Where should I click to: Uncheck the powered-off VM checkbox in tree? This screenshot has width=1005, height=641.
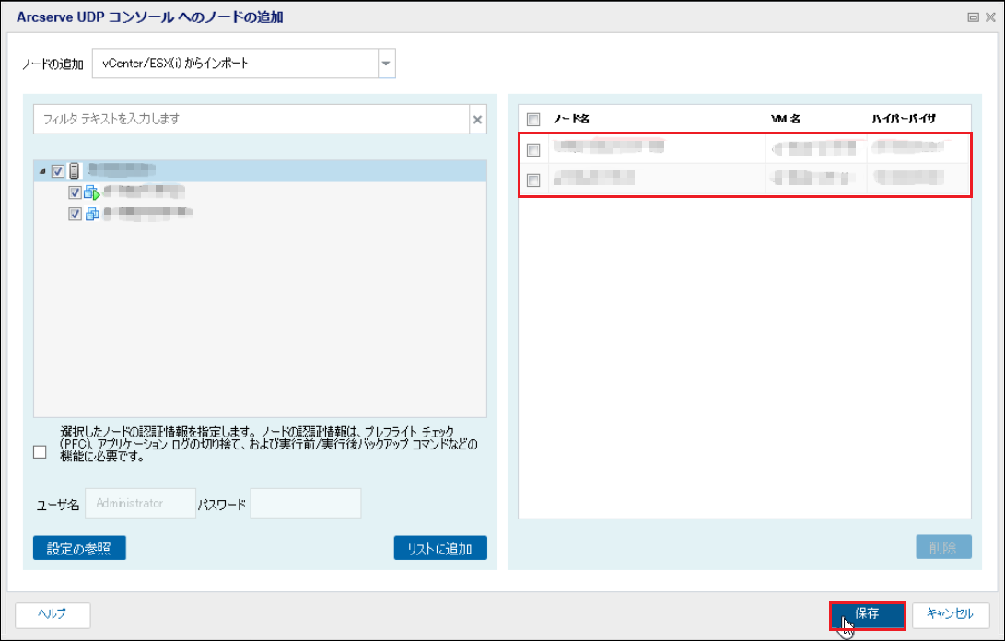pyautogui.click(x=75, y=214)
